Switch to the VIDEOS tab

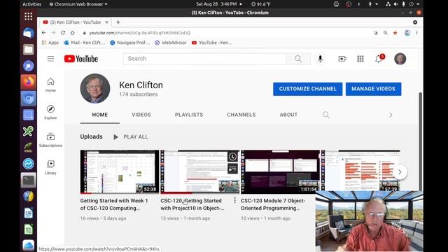[x=141, y=115]
